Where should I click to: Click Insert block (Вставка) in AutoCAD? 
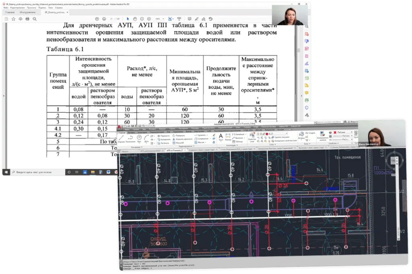click(x=301, y=135)
